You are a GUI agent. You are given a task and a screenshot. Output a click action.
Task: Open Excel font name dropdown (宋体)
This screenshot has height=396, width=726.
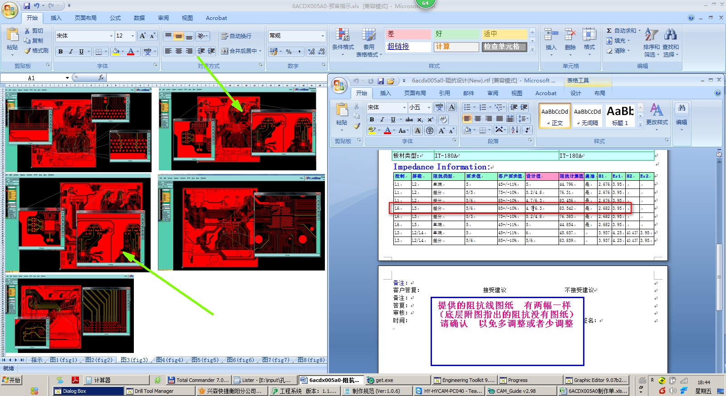coord(111,36)
